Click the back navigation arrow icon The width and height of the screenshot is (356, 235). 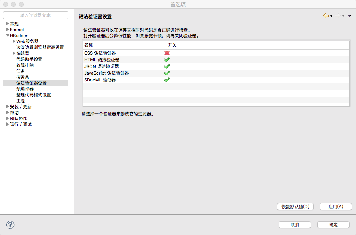pos(326,16)
